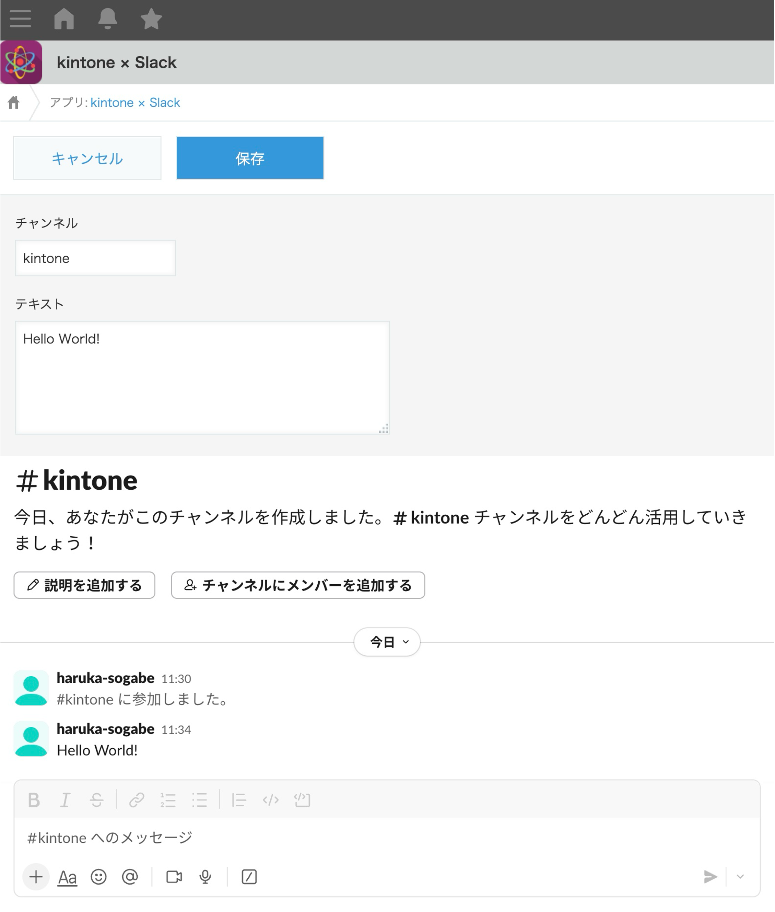Screen dimensions: 775x912
Task: Start video clip recording icon
Action: pyautogui.click(x=174, y=877)
